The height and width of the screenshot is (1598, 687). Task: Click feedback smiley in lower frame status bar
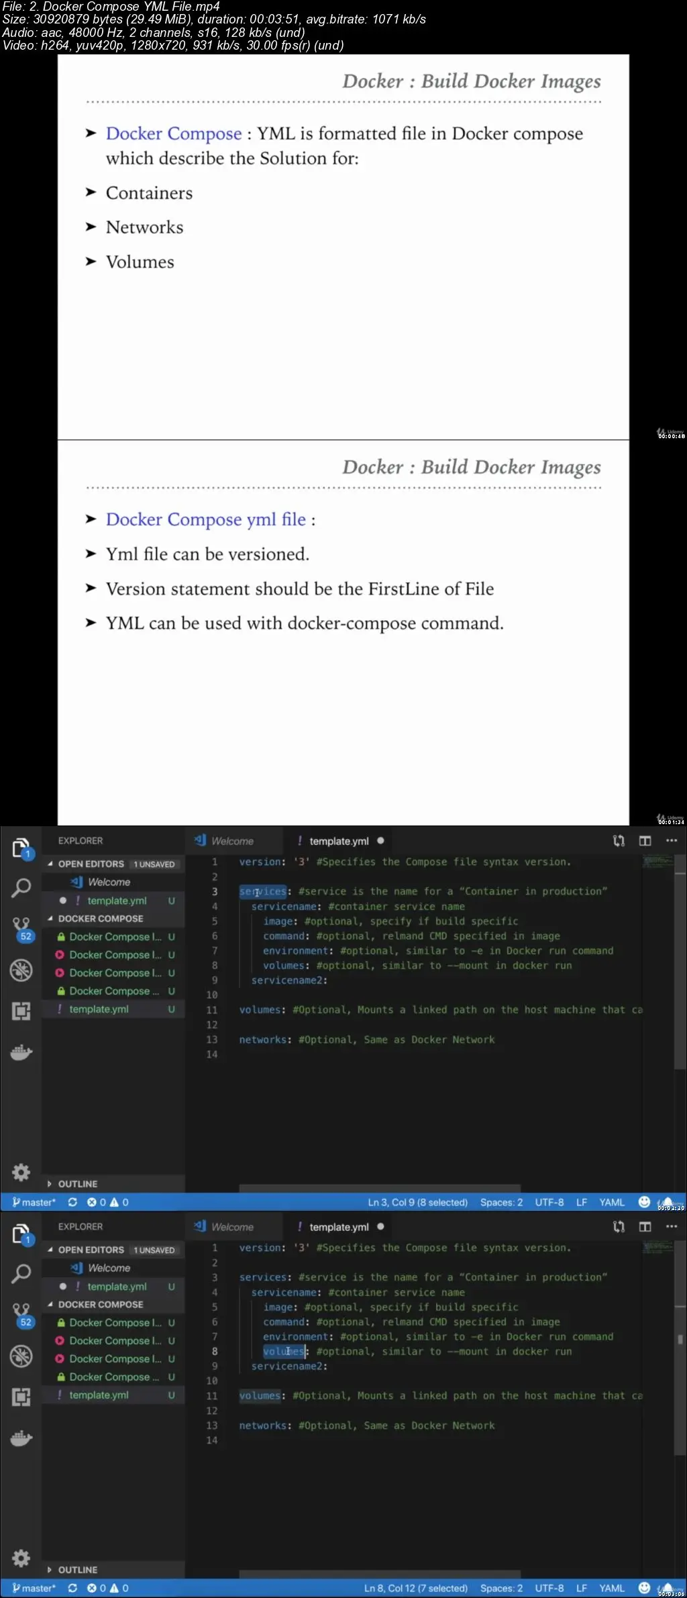tap(644, 1588)
